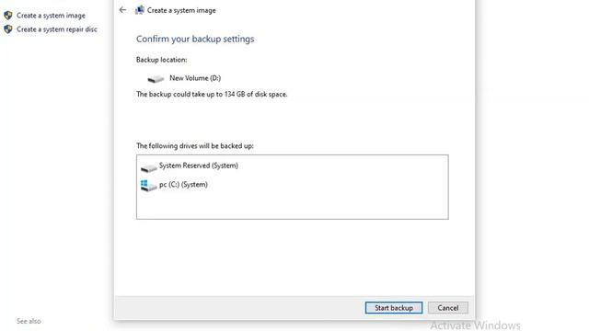Image resolution: width=589 pixels, height=331 pixels.
Task: Click the pc (C:) Windows drive icon
Action: (148, 186)
